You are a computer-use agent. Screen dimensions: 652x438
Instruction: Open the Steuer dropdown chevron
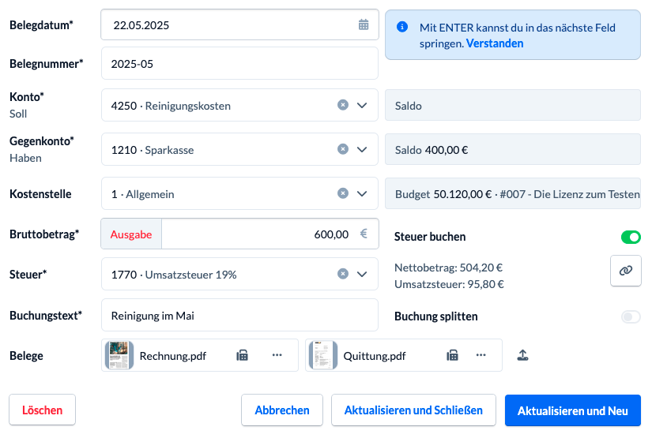tap(363, 274)
